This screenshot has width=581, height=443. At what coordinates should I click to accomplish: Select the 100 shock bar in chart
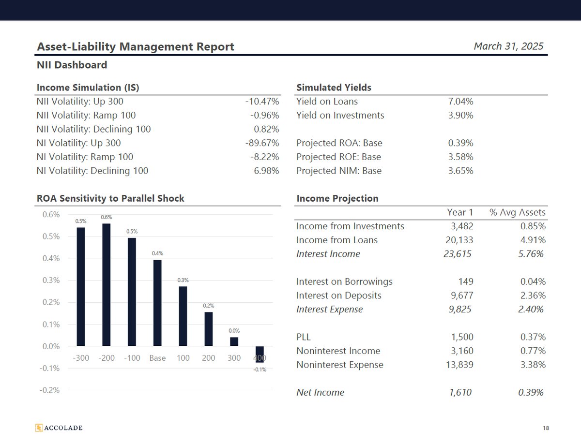[183, 316]
